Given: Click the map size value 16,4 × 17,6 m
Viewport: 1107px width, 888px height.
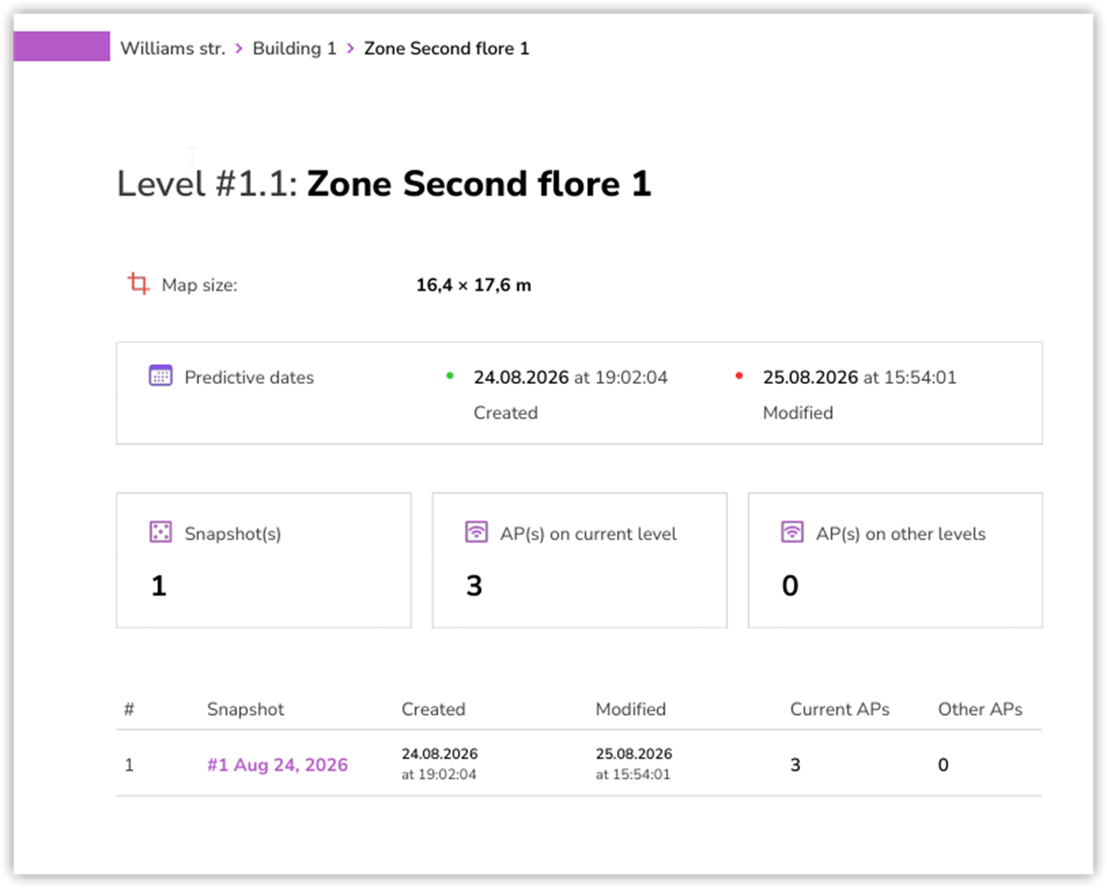Looking at the screenshot, I should point(473,286).
